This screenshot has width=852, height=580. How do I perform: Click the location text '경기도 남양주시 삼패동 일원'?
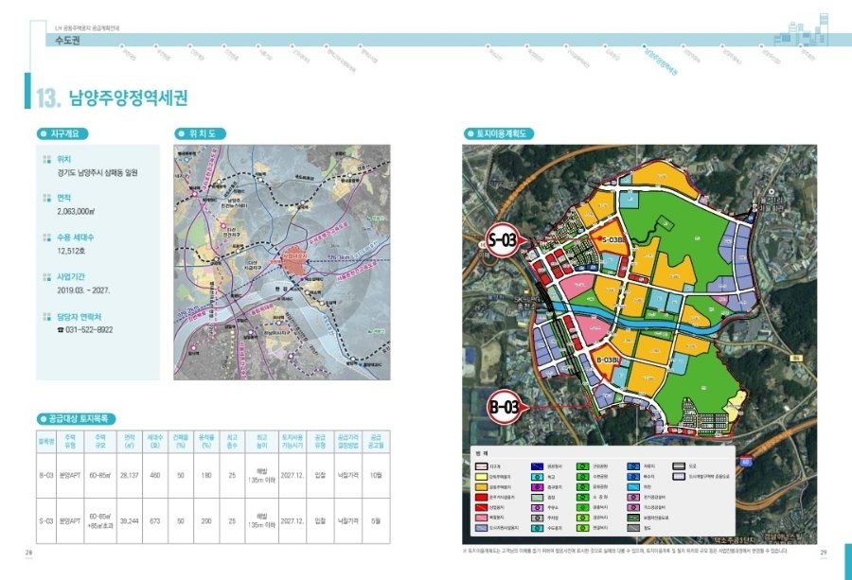point(98,173)
